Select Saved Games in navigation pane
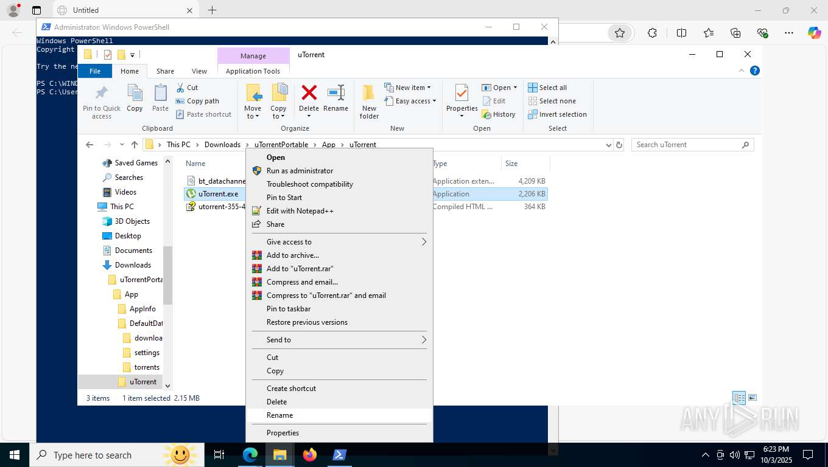Image resolution: width=828 pixels, height=467 pixels. pyautogui.click(x=130, y=163)
